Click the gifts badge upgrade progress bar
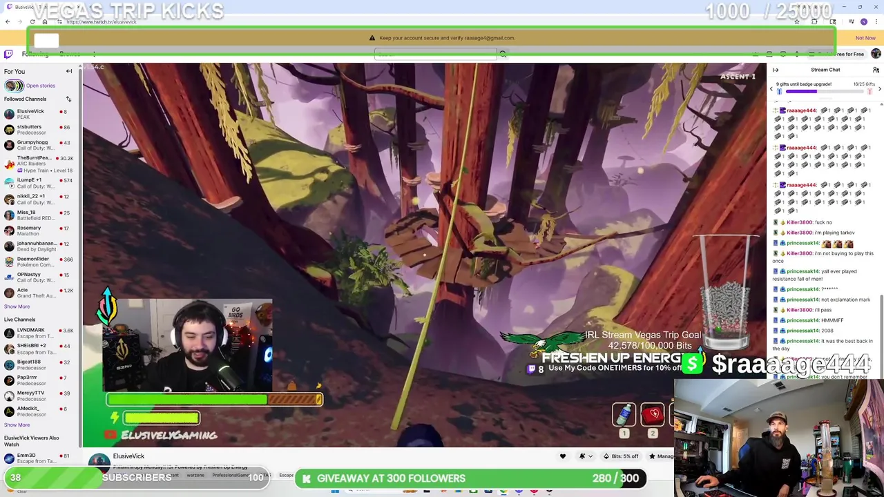Image resolution: width=884 pixels, height=497 pixels. (x=825, y=91)
